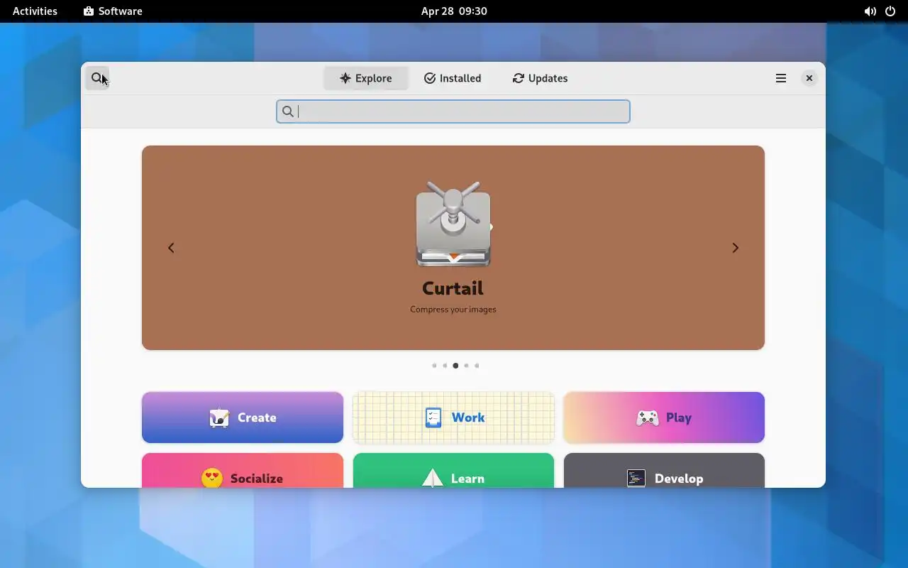Open the Activities overview
This screenshot has height=568, width=908.
pos(35,11)
